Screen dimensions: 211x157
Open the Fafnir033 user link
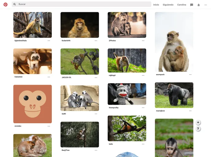tap(18, 77)
